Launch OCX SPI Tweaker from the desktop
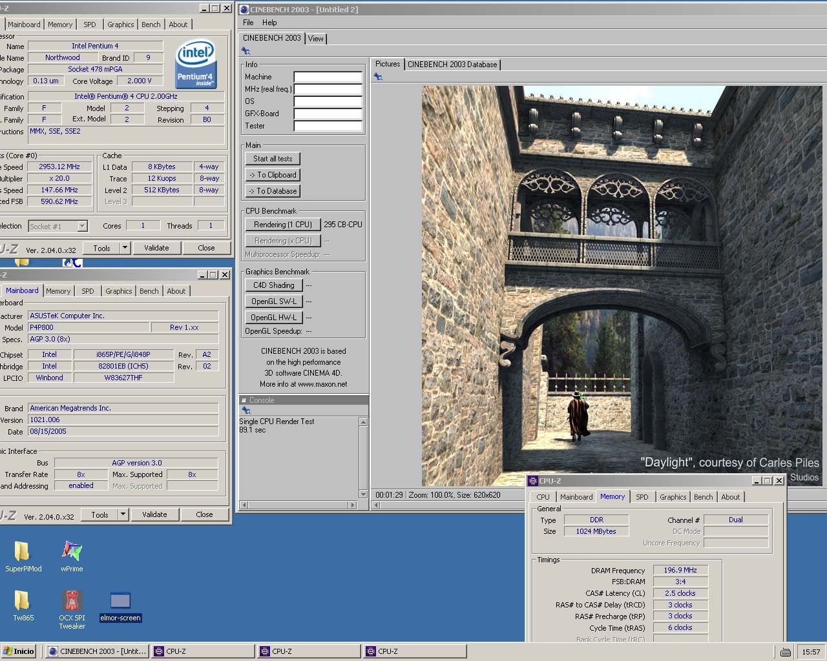The width and height of the screenshot is (827, 661). coord(72,609)
